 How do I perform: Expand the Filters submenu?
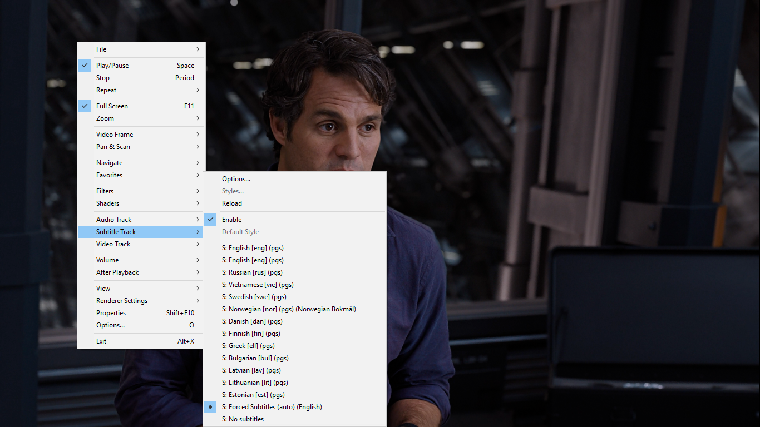141,191
